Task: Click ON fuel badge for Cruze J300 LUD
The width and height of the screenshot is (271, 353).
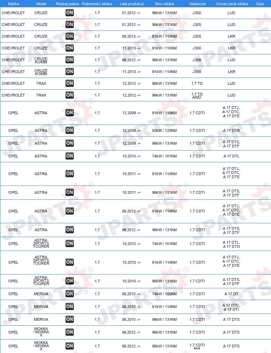Action: [x=70, y=13]
